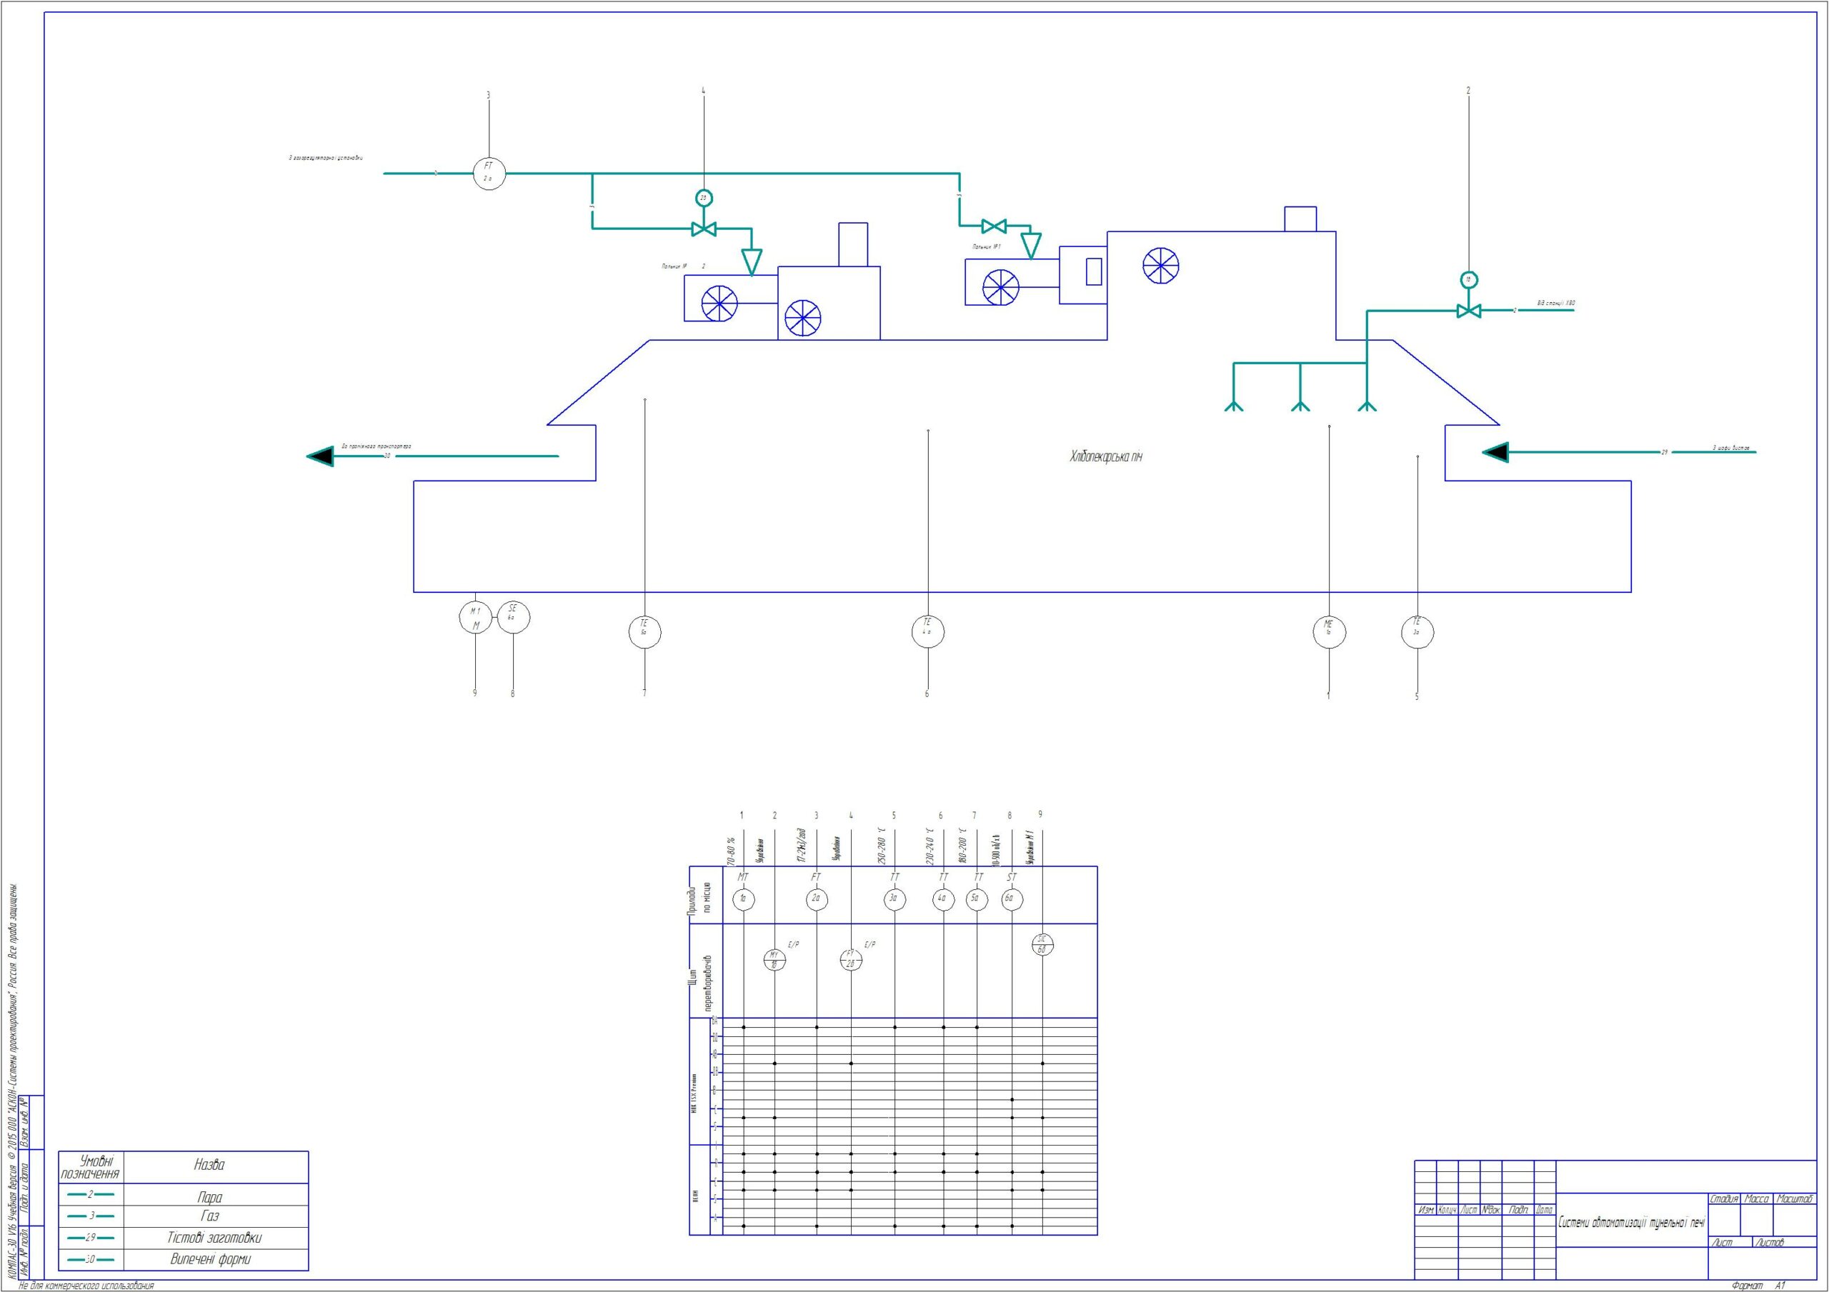Select the FT 2a flow transmitter bubble on the gas line
Image resolution: width=1829 pixels, height=1292 pixels.
tap(489, 173)
